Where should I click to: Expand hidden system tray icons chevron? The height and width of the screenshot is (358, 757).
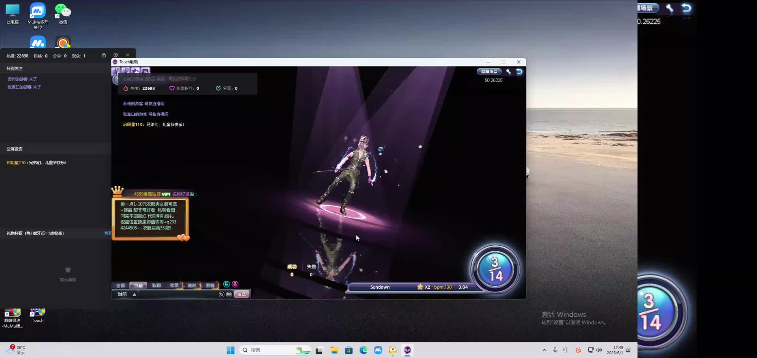(544, 350)
